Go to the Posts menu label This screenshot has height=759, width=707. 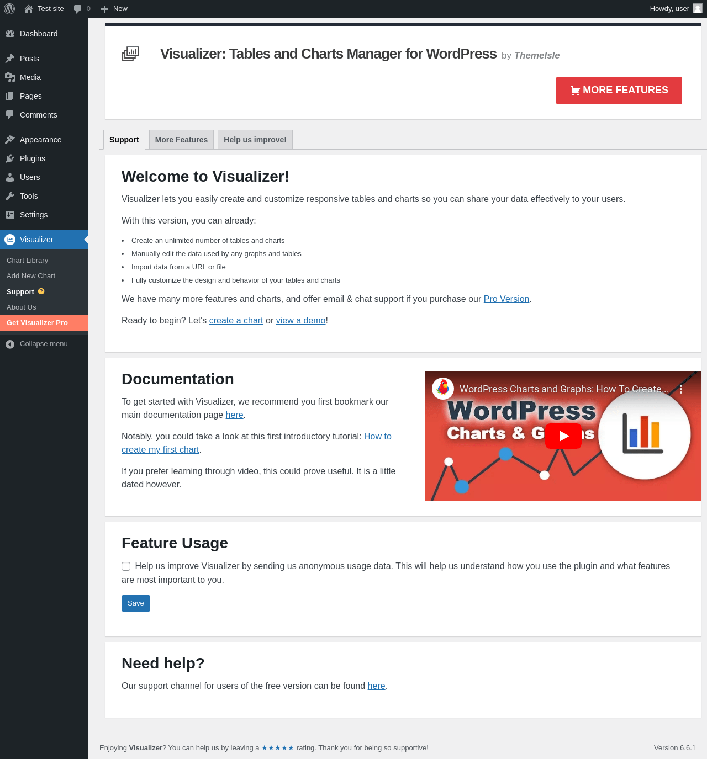(x=29, y=59)
